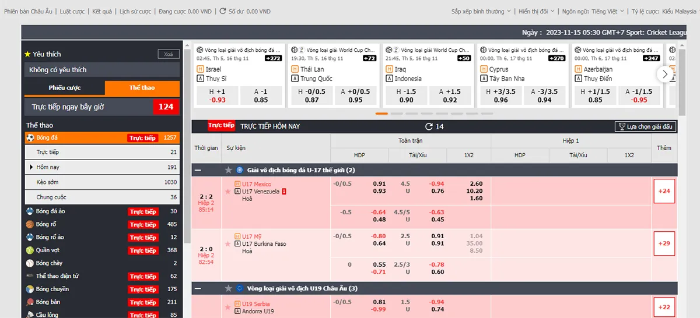The width and height of the screenshot is (700, 318).
Task: Click the featured matches carousel page indicator
Action: pyautogui.click(x=381, y=114)
